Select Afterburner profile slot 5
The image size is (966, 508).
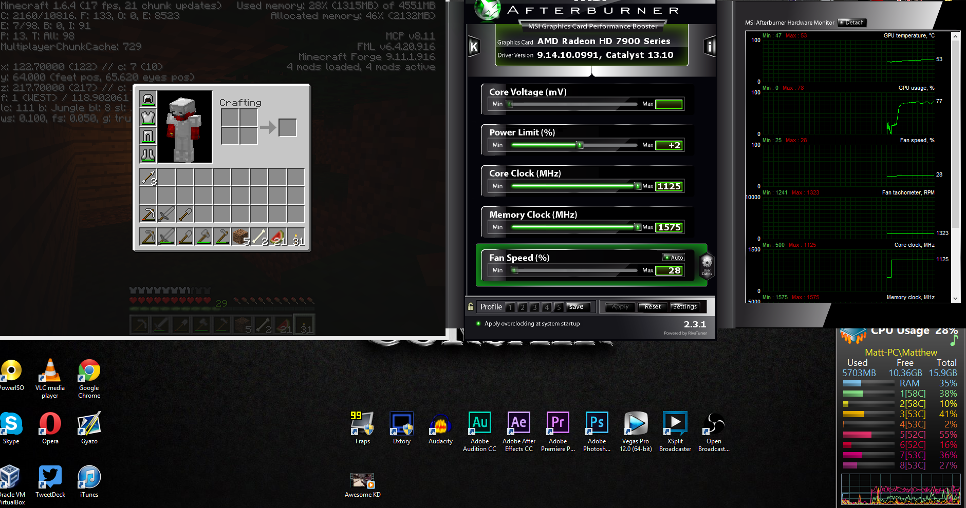tap(559, 307)
